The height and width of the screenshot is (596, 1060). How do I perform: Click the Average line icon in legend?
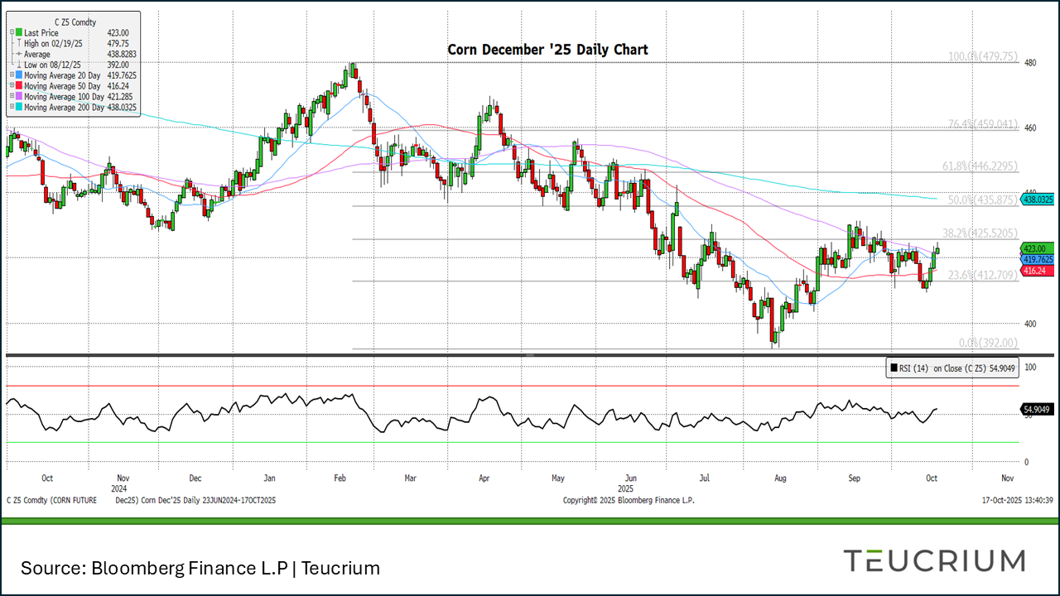point(18,55)
